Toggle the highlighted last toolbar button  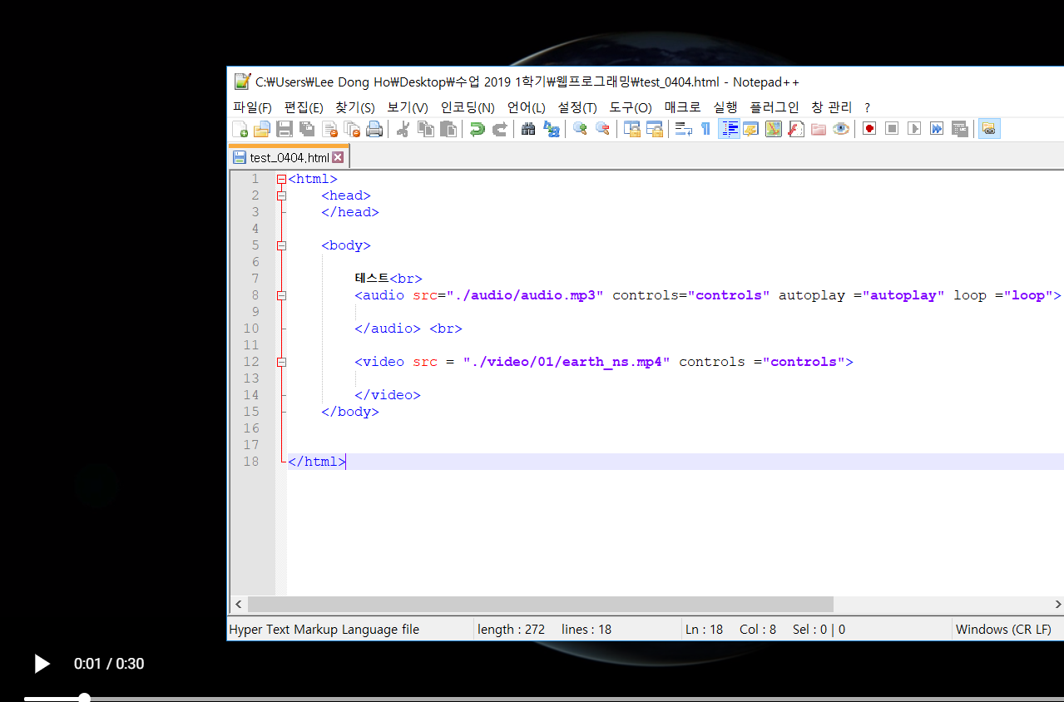[x=989, y=129]
